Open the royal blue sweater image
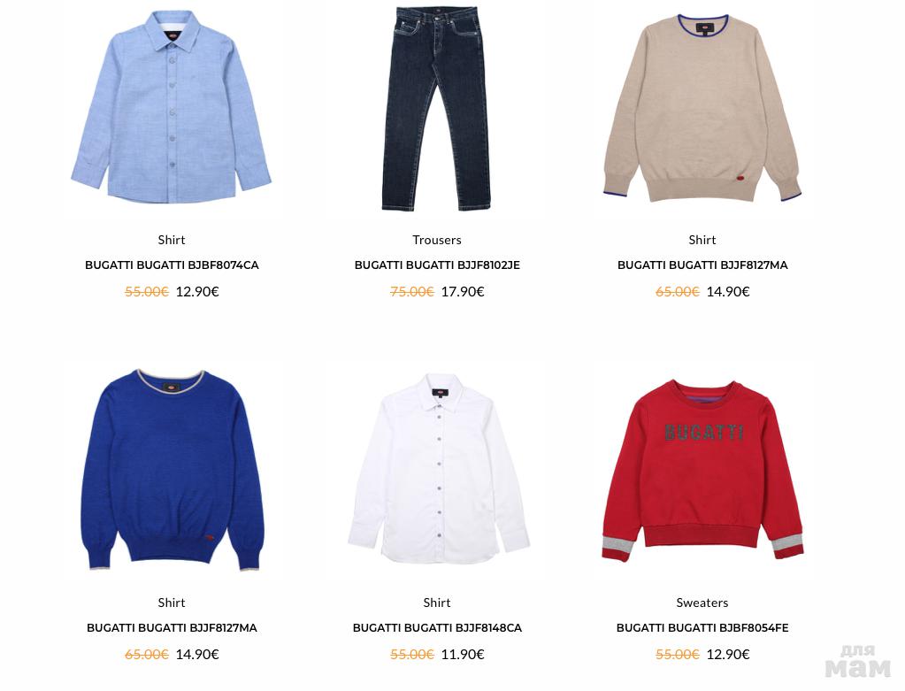905x691 pixels. tap(172, 470)
